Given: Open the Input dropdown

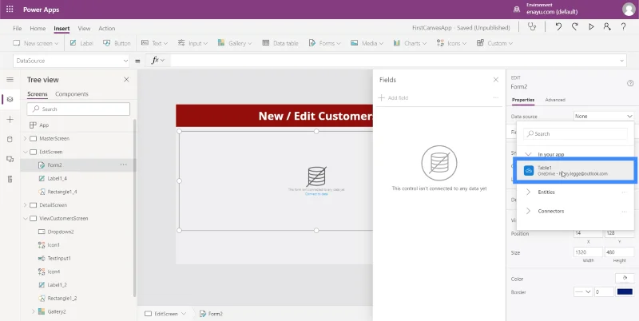Looking at the screenshot, I should (192, 43).
